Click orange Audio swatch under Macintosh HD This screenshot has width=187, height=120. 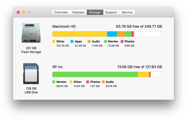[x=89, y=41]
